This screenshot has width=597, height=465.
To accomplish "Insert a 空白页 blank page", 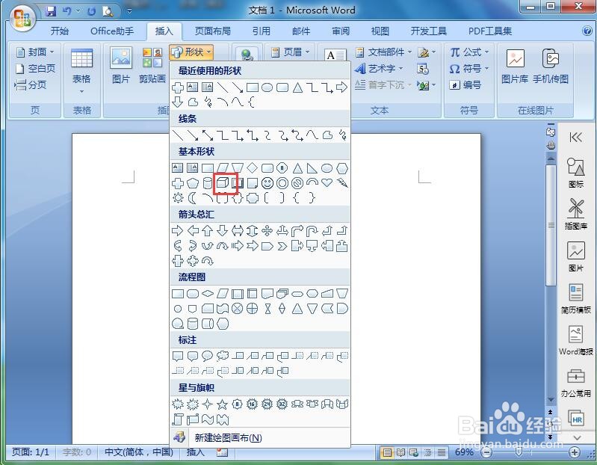I will [x=35, y=69].
